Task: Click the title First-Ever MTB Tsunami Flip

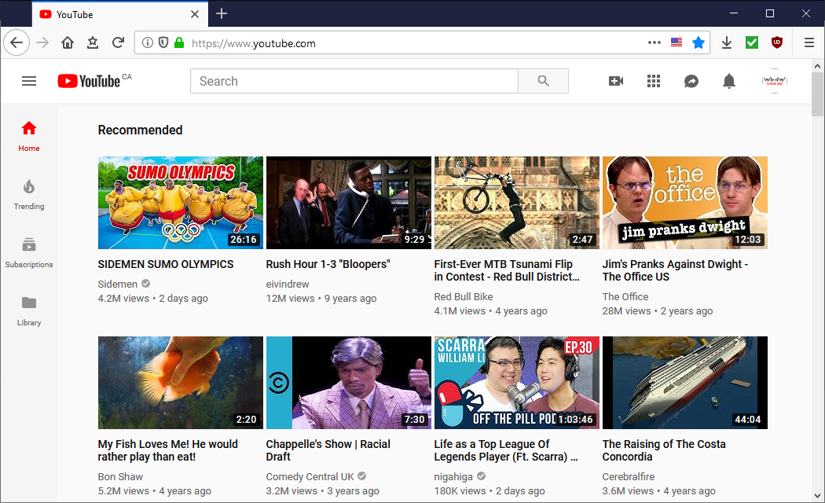Action: pos(507,270)
